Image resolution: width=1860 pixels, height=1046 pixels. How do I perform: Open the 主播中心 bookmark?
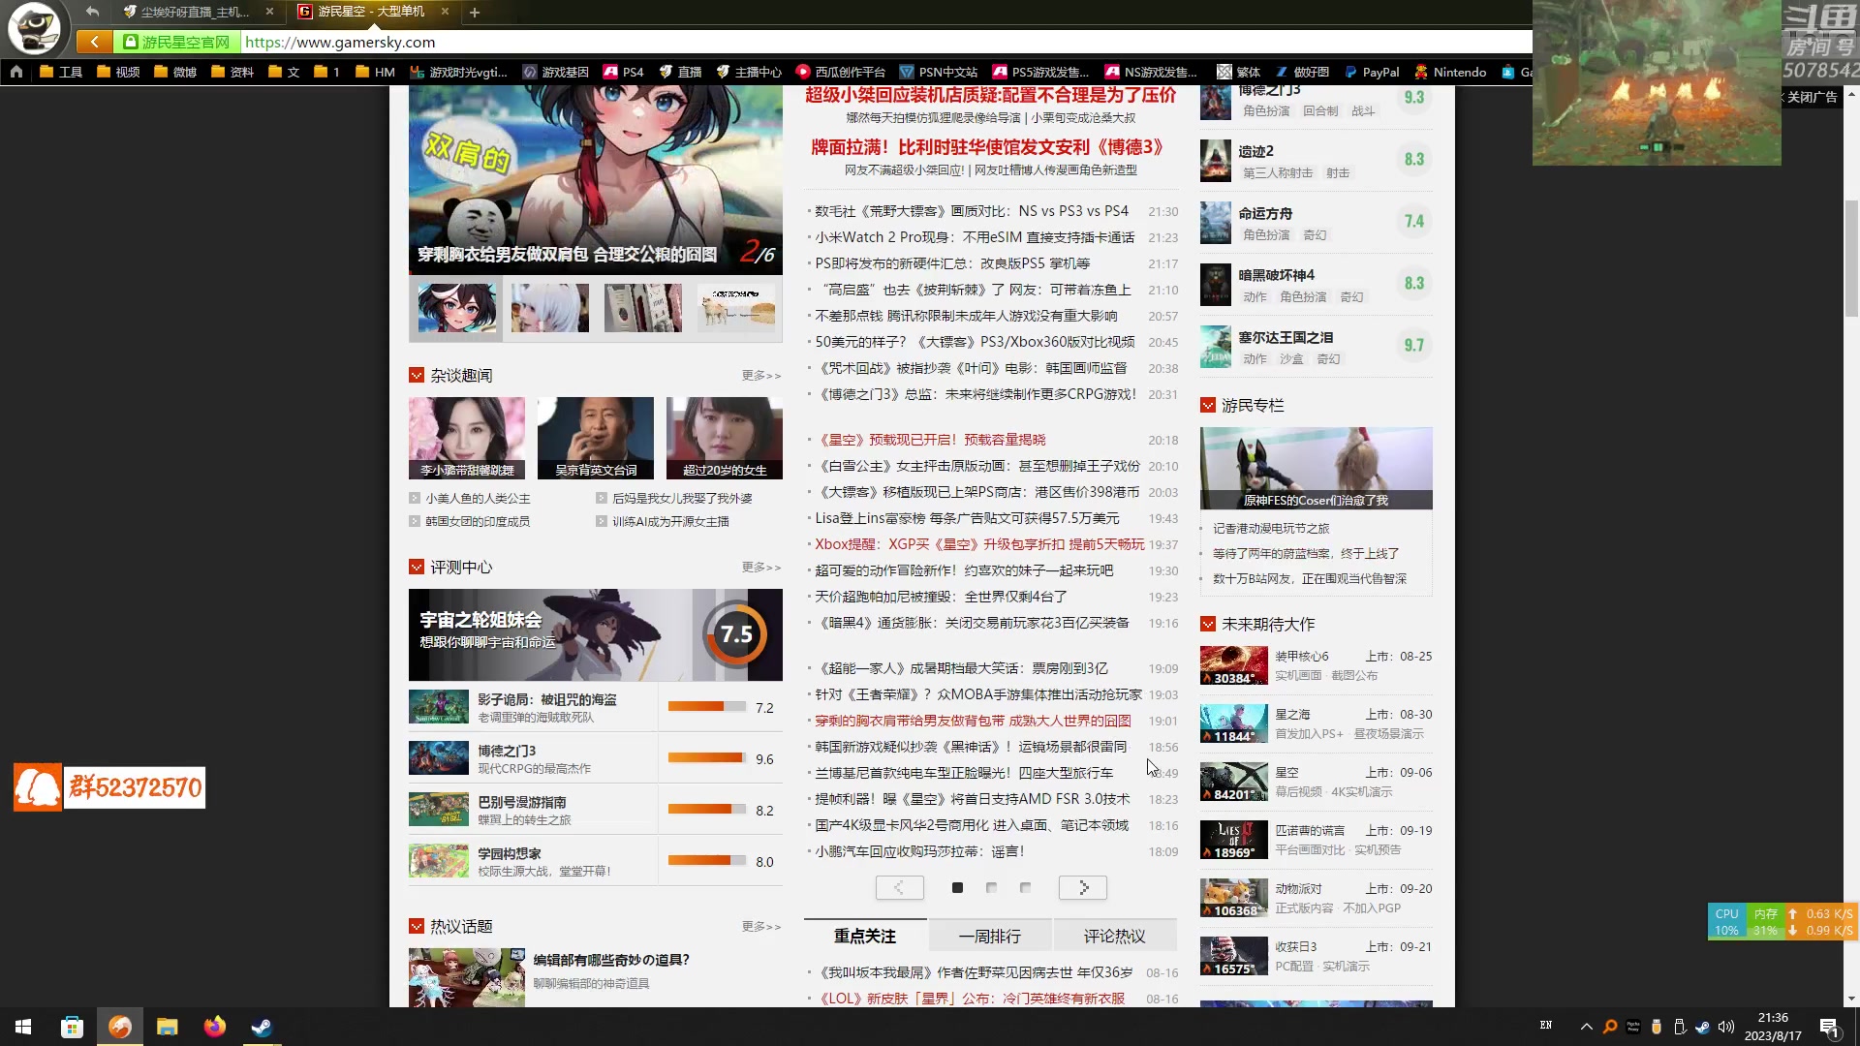tap(749, 72)
